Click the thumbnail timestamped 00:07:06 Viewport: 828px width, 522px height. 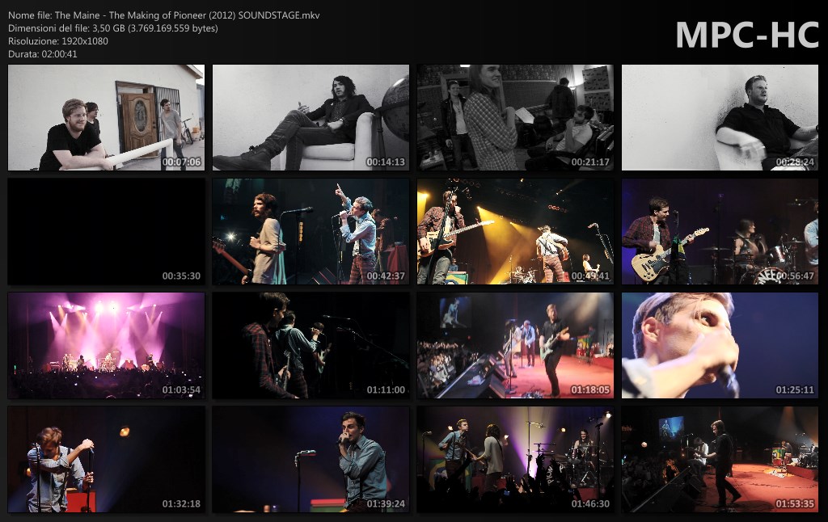click(106, 118)
